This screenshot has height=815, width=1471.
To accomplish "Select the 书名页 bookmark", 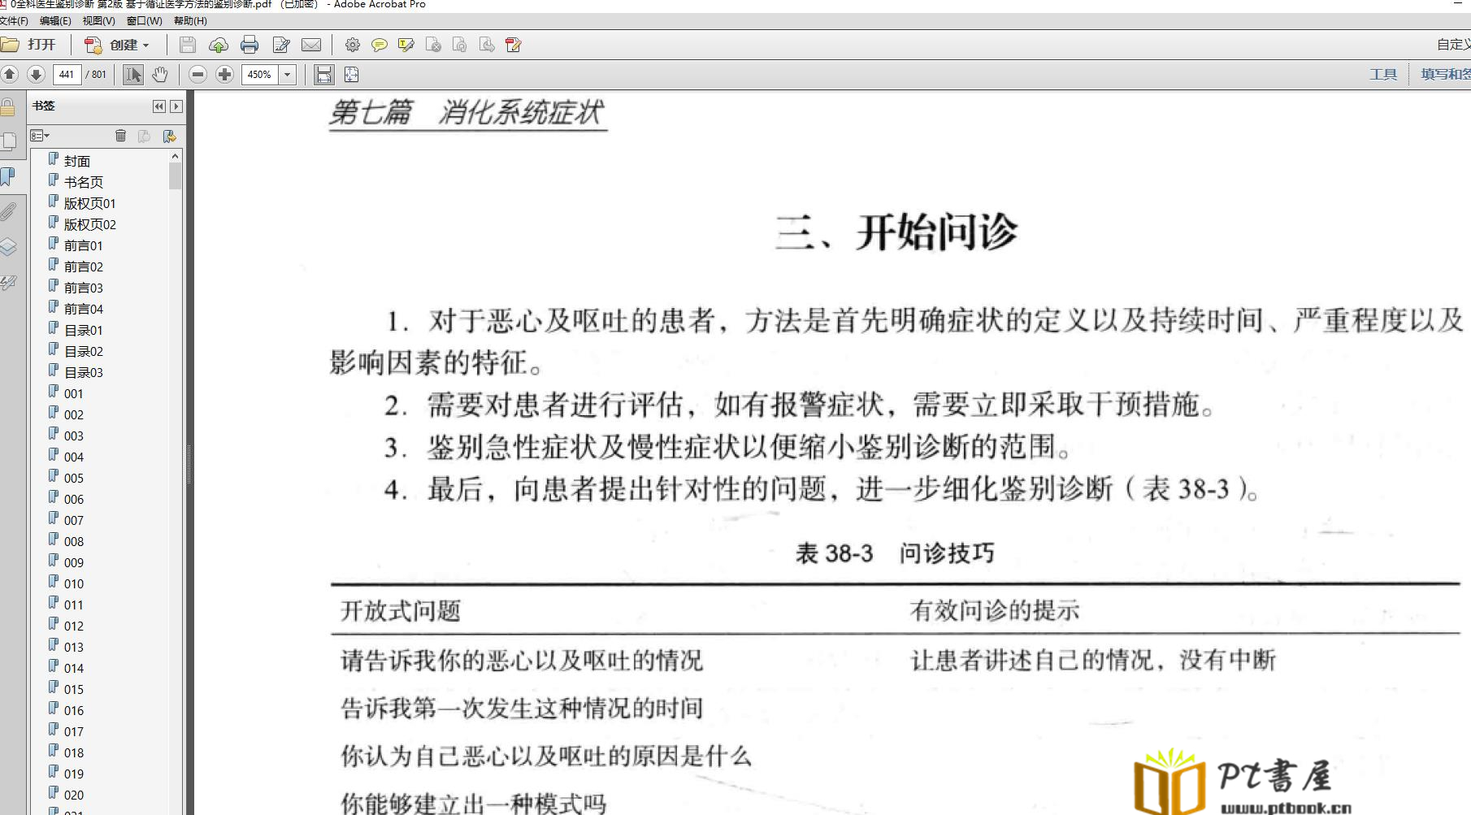I will click(84, 182).
